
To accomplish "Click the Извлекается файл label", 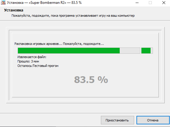I will coord(32,57).
